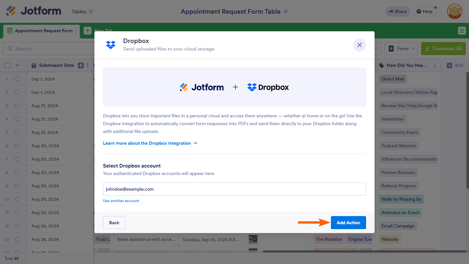This screenshot has width=469, height=264.
Task: Click the Community Event tag
Action: [400, 132]
